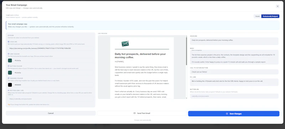Screen dimensions: 285x129
Task: Click the email logo in live preview
Action: click(125, 44)
